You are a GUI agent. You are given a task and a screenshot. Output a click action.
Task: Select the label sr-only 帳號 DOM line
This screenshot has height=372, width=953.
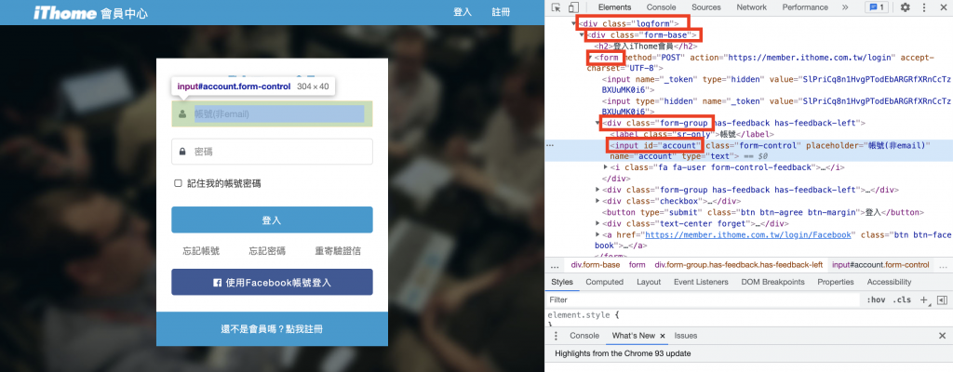(691, 134)
